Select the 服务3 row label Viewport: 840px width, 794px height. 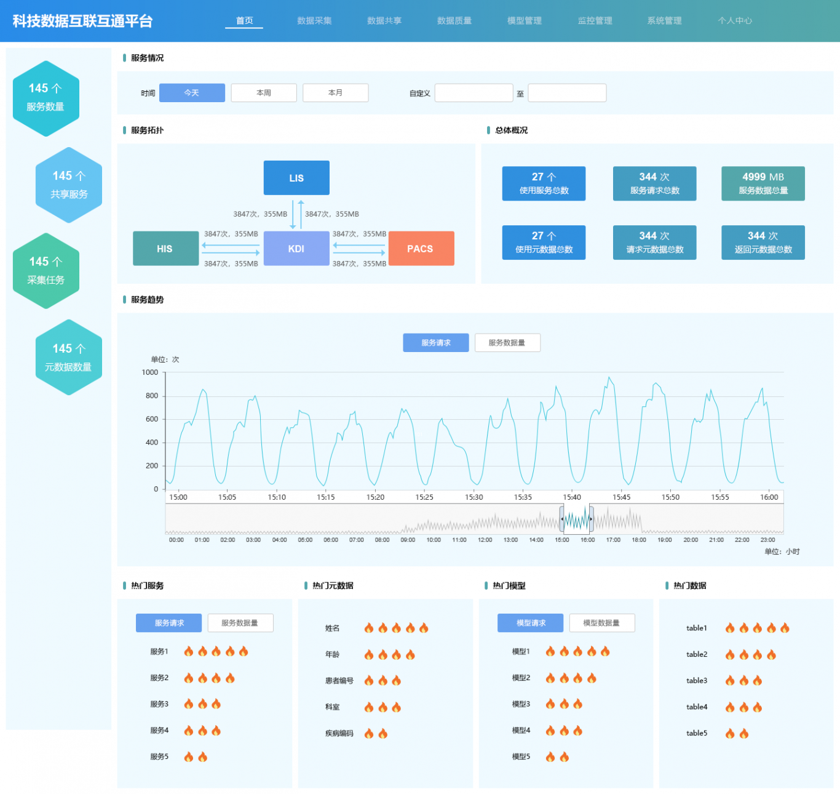tap(159, 704)
